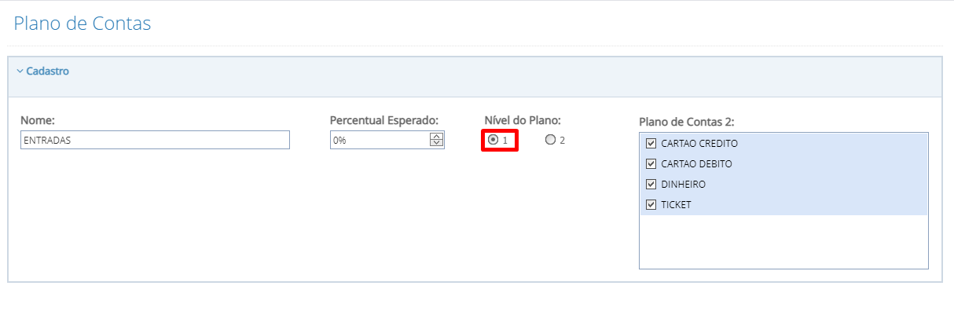
Task: Click the CARTAO CREDITO item text
Action: (x=699, y=144)
